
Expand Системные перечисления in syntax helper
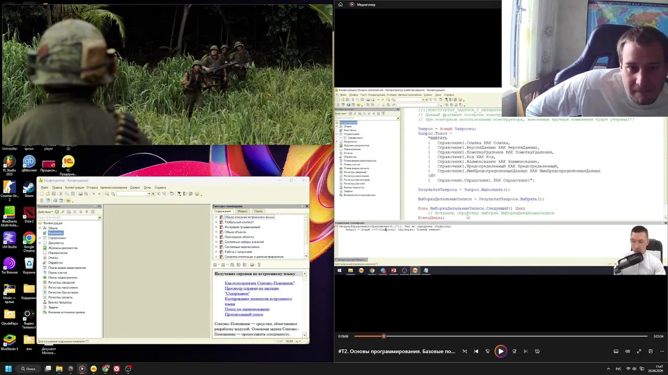pyautogui.click(x=216, y=247)
